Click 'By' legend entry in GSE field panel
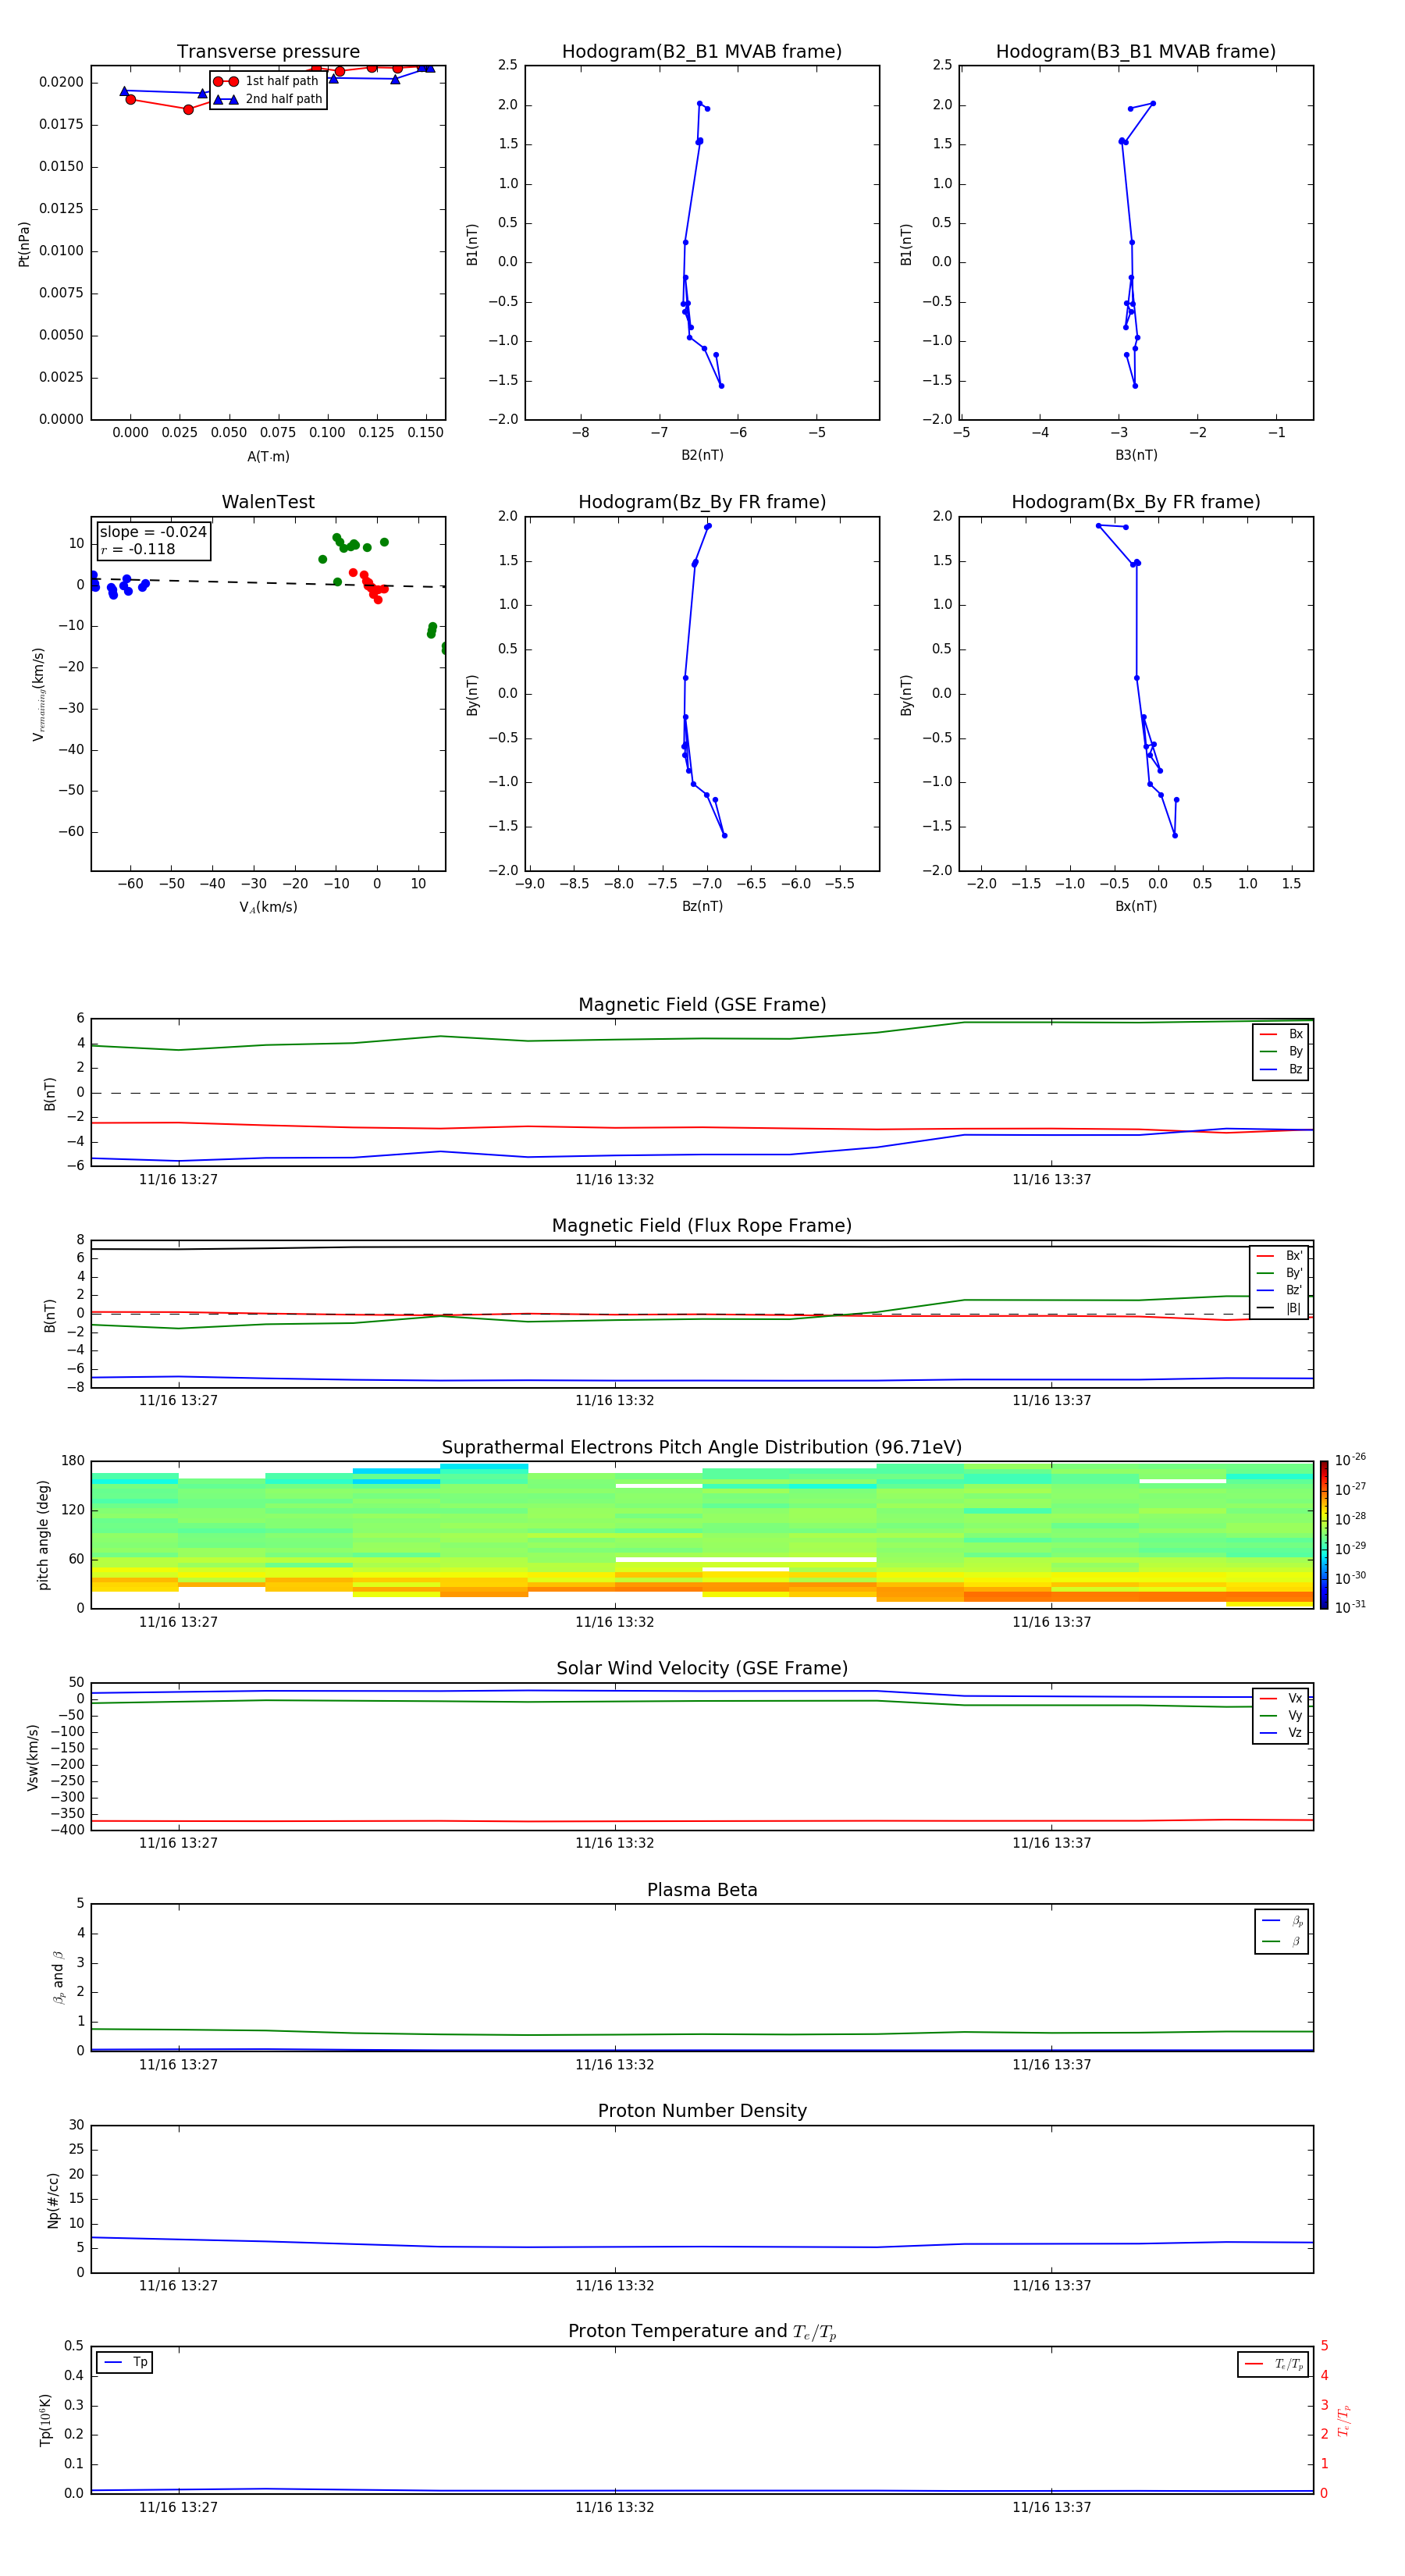Viewport: 1405px width, 2576px height. coord(1281,1051)
